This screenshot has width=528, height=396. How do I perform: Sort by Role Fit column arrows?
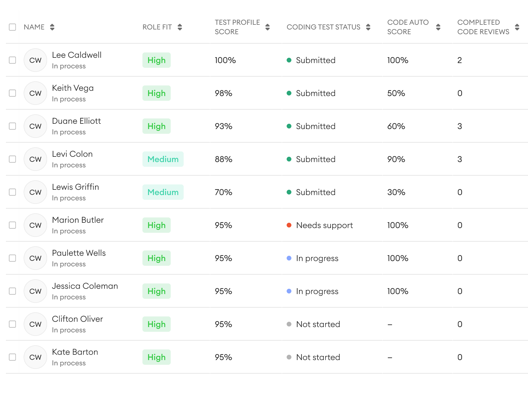[x=180, y=27]
